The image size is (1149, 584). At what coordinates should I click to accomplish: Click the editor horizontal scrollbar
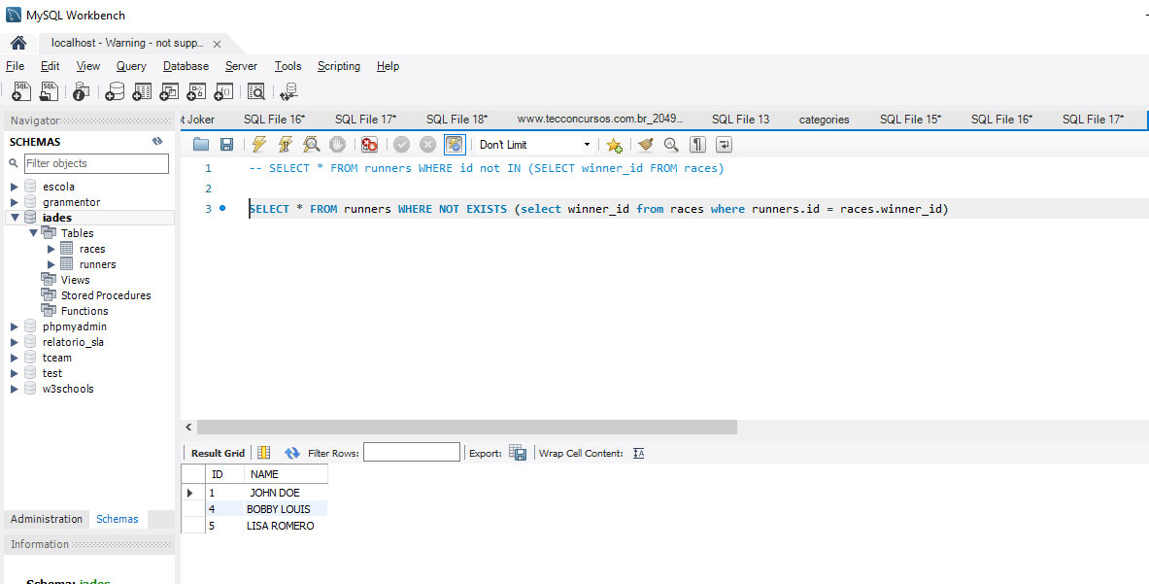click(467, 428)
